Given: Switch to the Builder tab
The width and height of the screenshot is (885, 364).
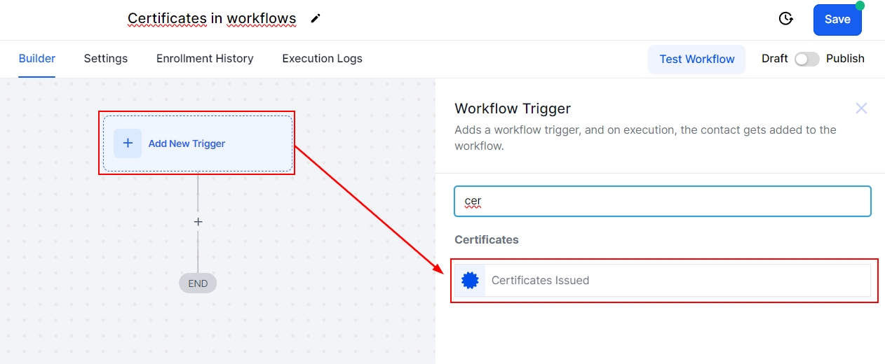Looking at the screenshot, I should [x=37, y=59].
